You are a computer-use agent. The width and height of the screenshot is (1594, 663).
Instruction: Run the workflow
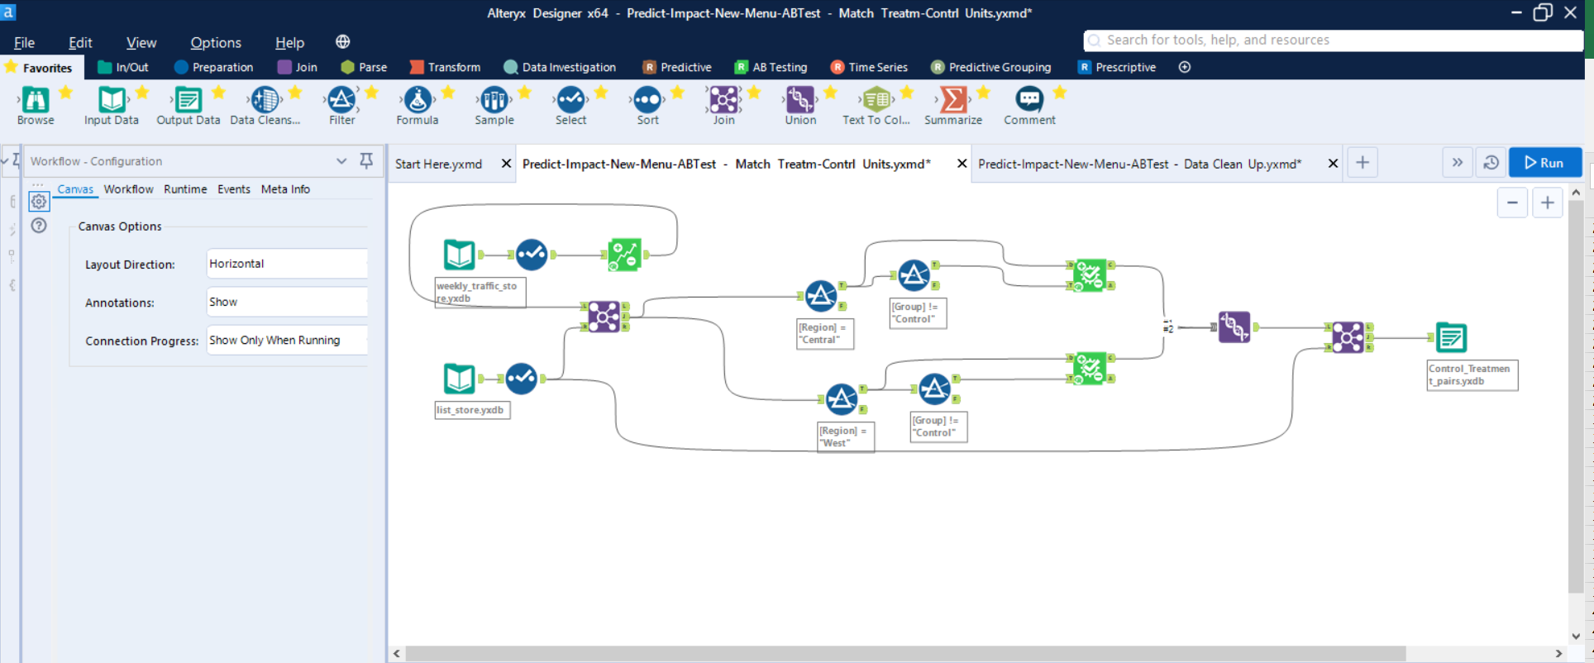click(x=1544, y=163)
